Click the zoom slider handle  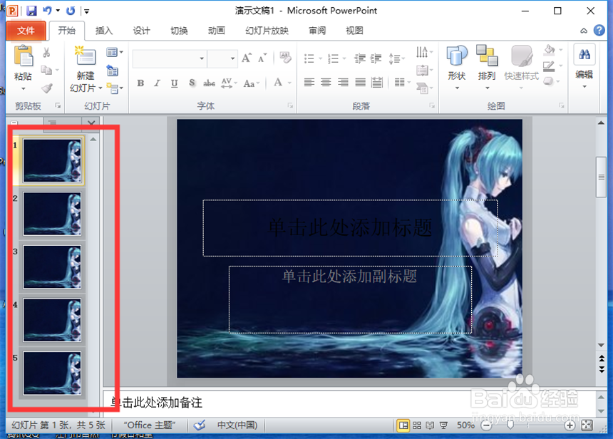pos(510,425)
